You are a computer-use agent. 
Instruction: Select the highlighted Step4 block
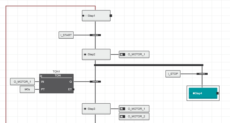point(203,93)
